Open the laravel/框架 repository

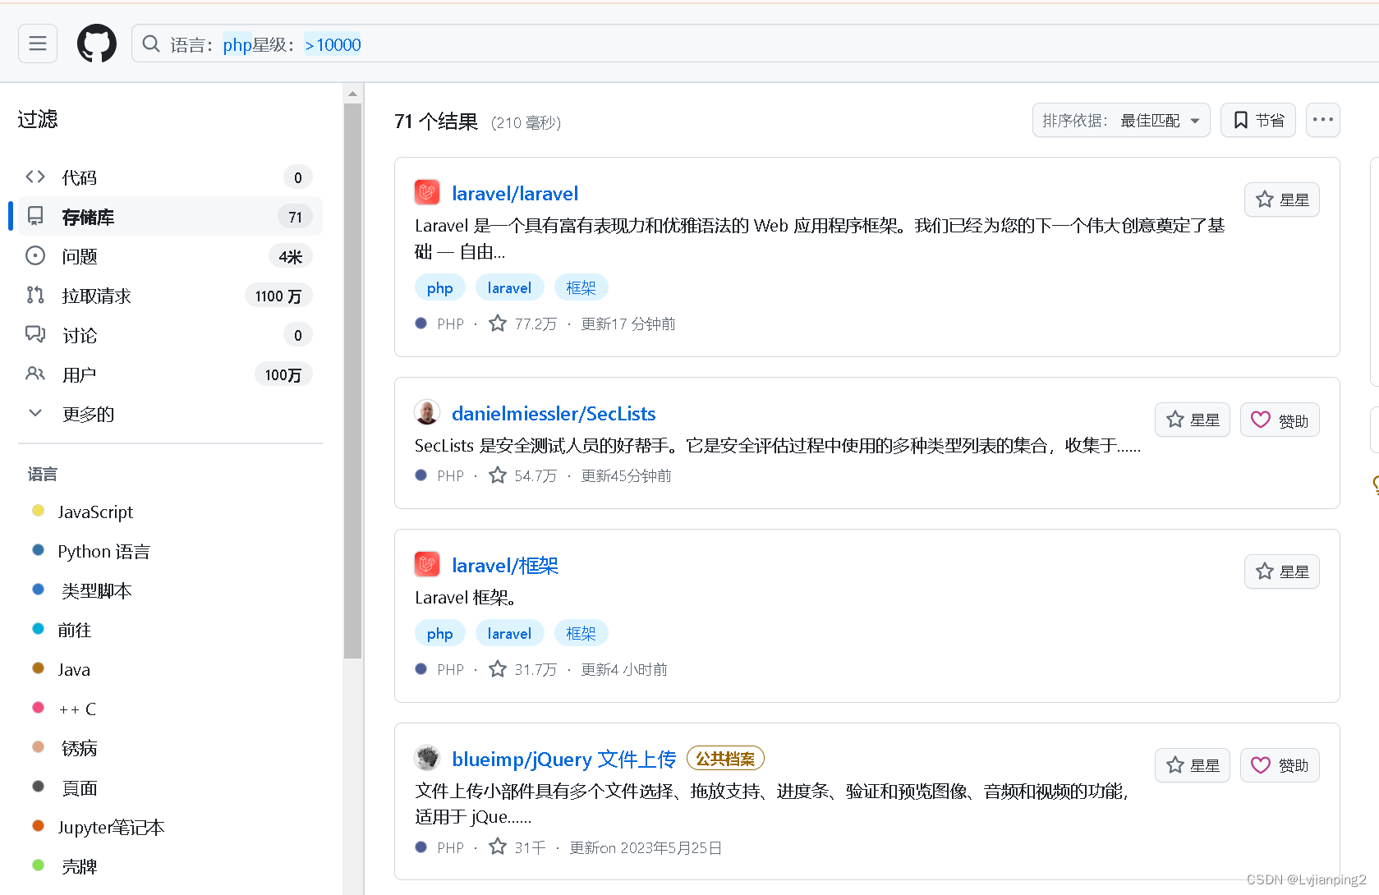[x=505, y=565]
